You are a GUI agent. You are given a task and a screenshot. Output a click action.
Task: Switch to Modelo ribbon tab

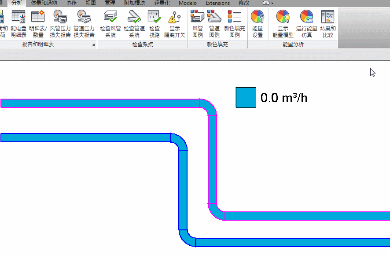188,3
